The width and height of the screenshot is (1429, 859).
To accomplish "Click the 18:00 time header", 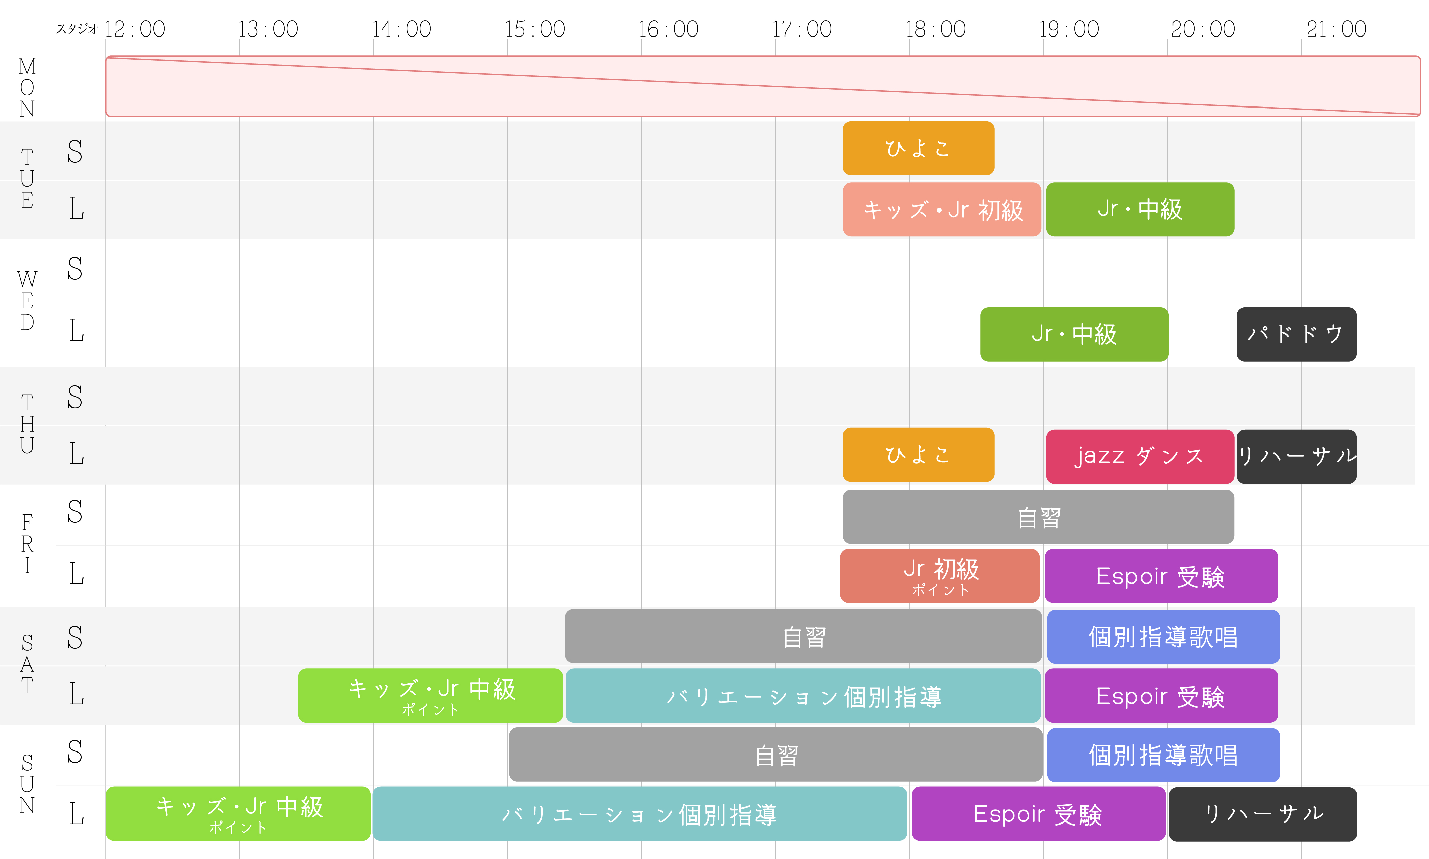I will 935,29.
